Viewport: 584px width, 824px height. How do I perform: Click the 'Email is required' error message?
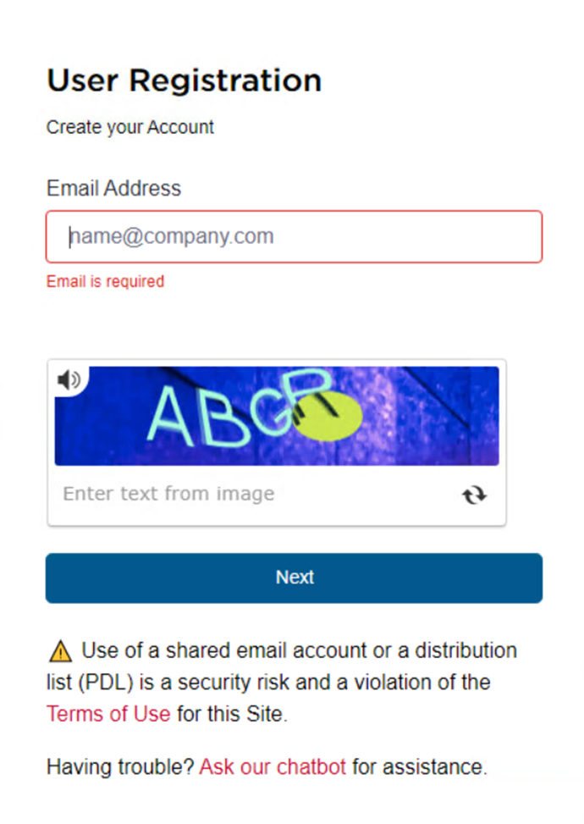[x=105, y=281]
